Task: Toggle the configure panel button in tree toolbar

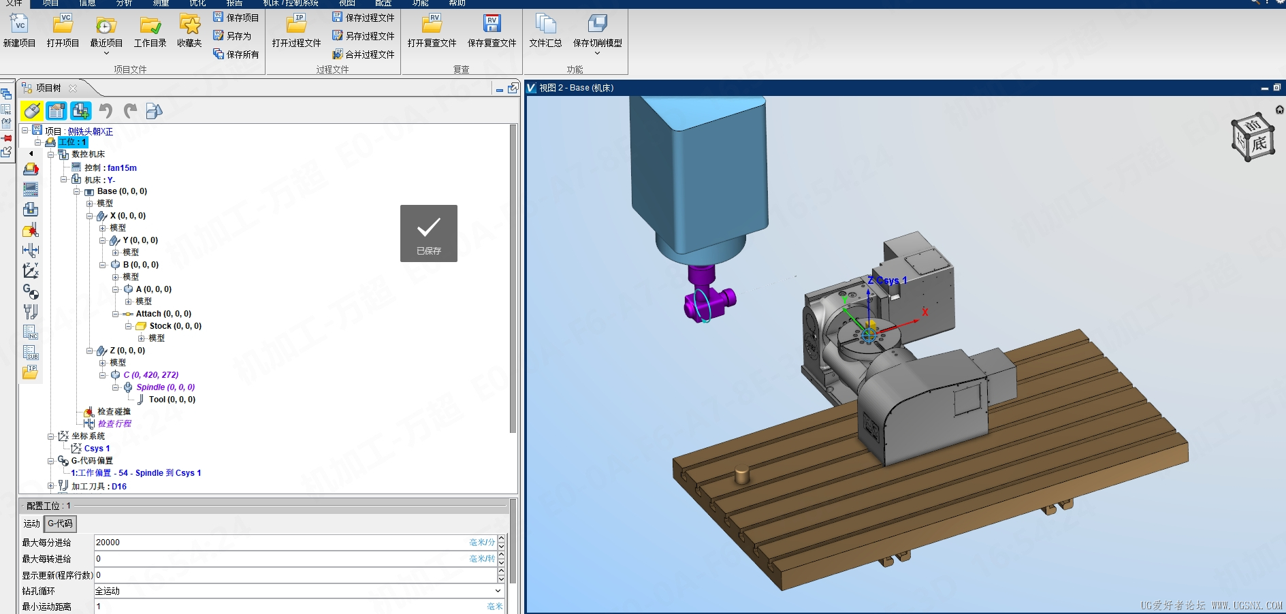Action: tap(57, 111)
